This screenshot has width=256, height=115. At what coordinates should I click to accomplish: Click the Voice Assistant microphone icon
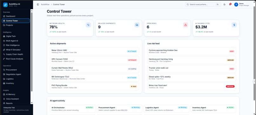[4, 99]
